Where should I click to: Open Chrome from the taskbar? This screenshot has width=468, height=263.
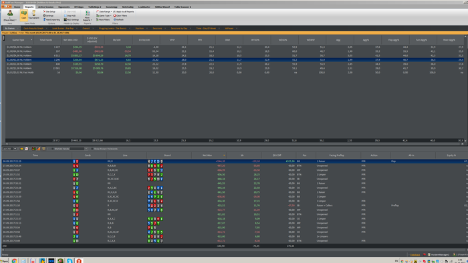click(14, 260)
